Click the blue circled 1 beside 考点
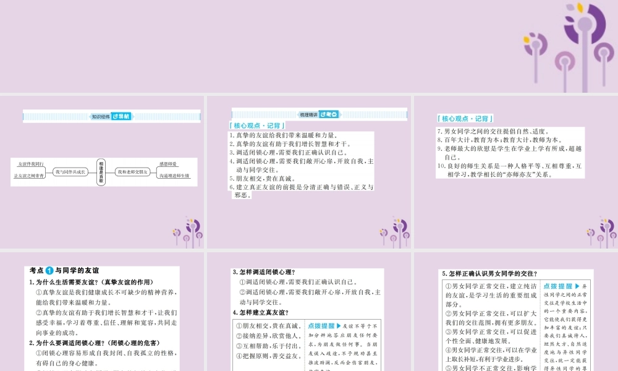The image size is (618, 371). click(x=49, y=271)
